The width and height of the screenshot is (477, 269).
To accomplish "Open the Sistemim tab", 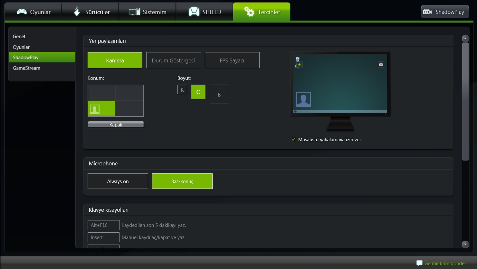I will [147, 12].
